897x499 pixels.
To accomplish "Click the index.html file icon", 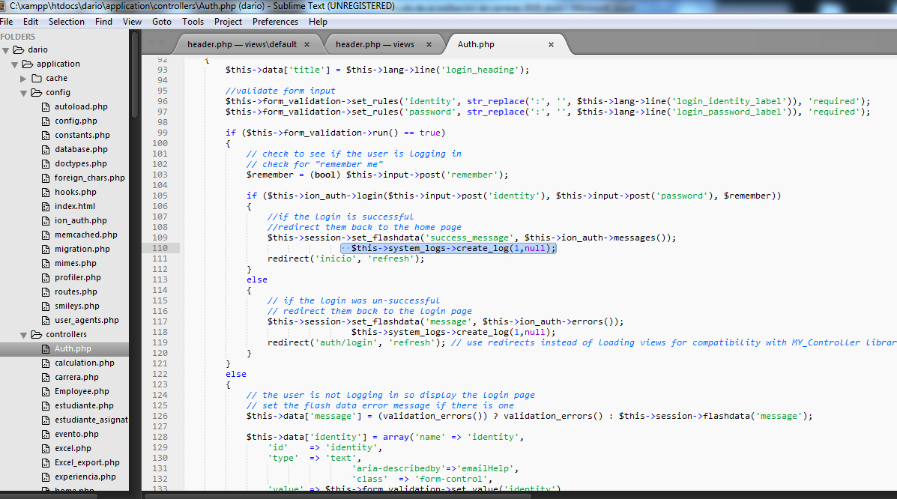I will click(46, 207).
